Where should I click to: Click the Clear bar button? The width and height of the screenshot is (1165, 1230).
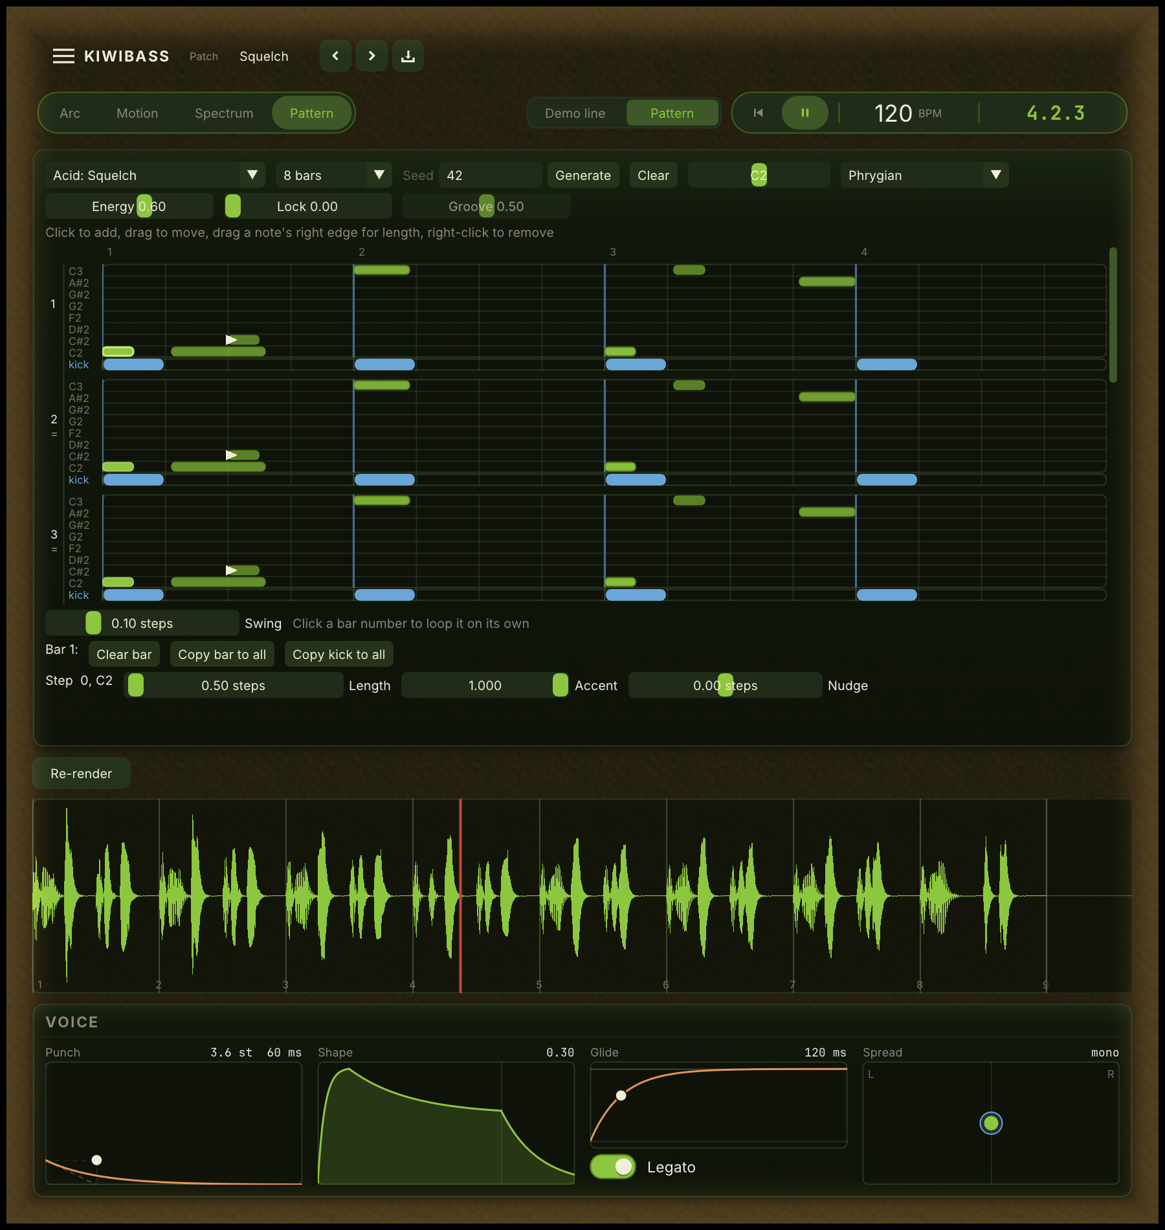coord(124,654)
